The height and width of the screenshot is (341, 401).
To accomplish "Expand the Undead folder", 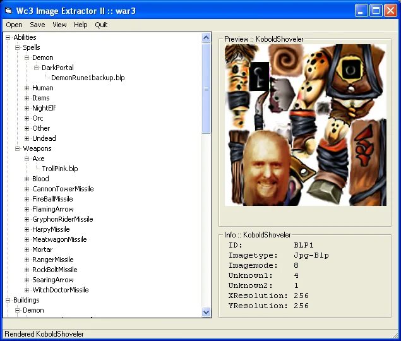I will pyautogui.click(x=27, y=139).
